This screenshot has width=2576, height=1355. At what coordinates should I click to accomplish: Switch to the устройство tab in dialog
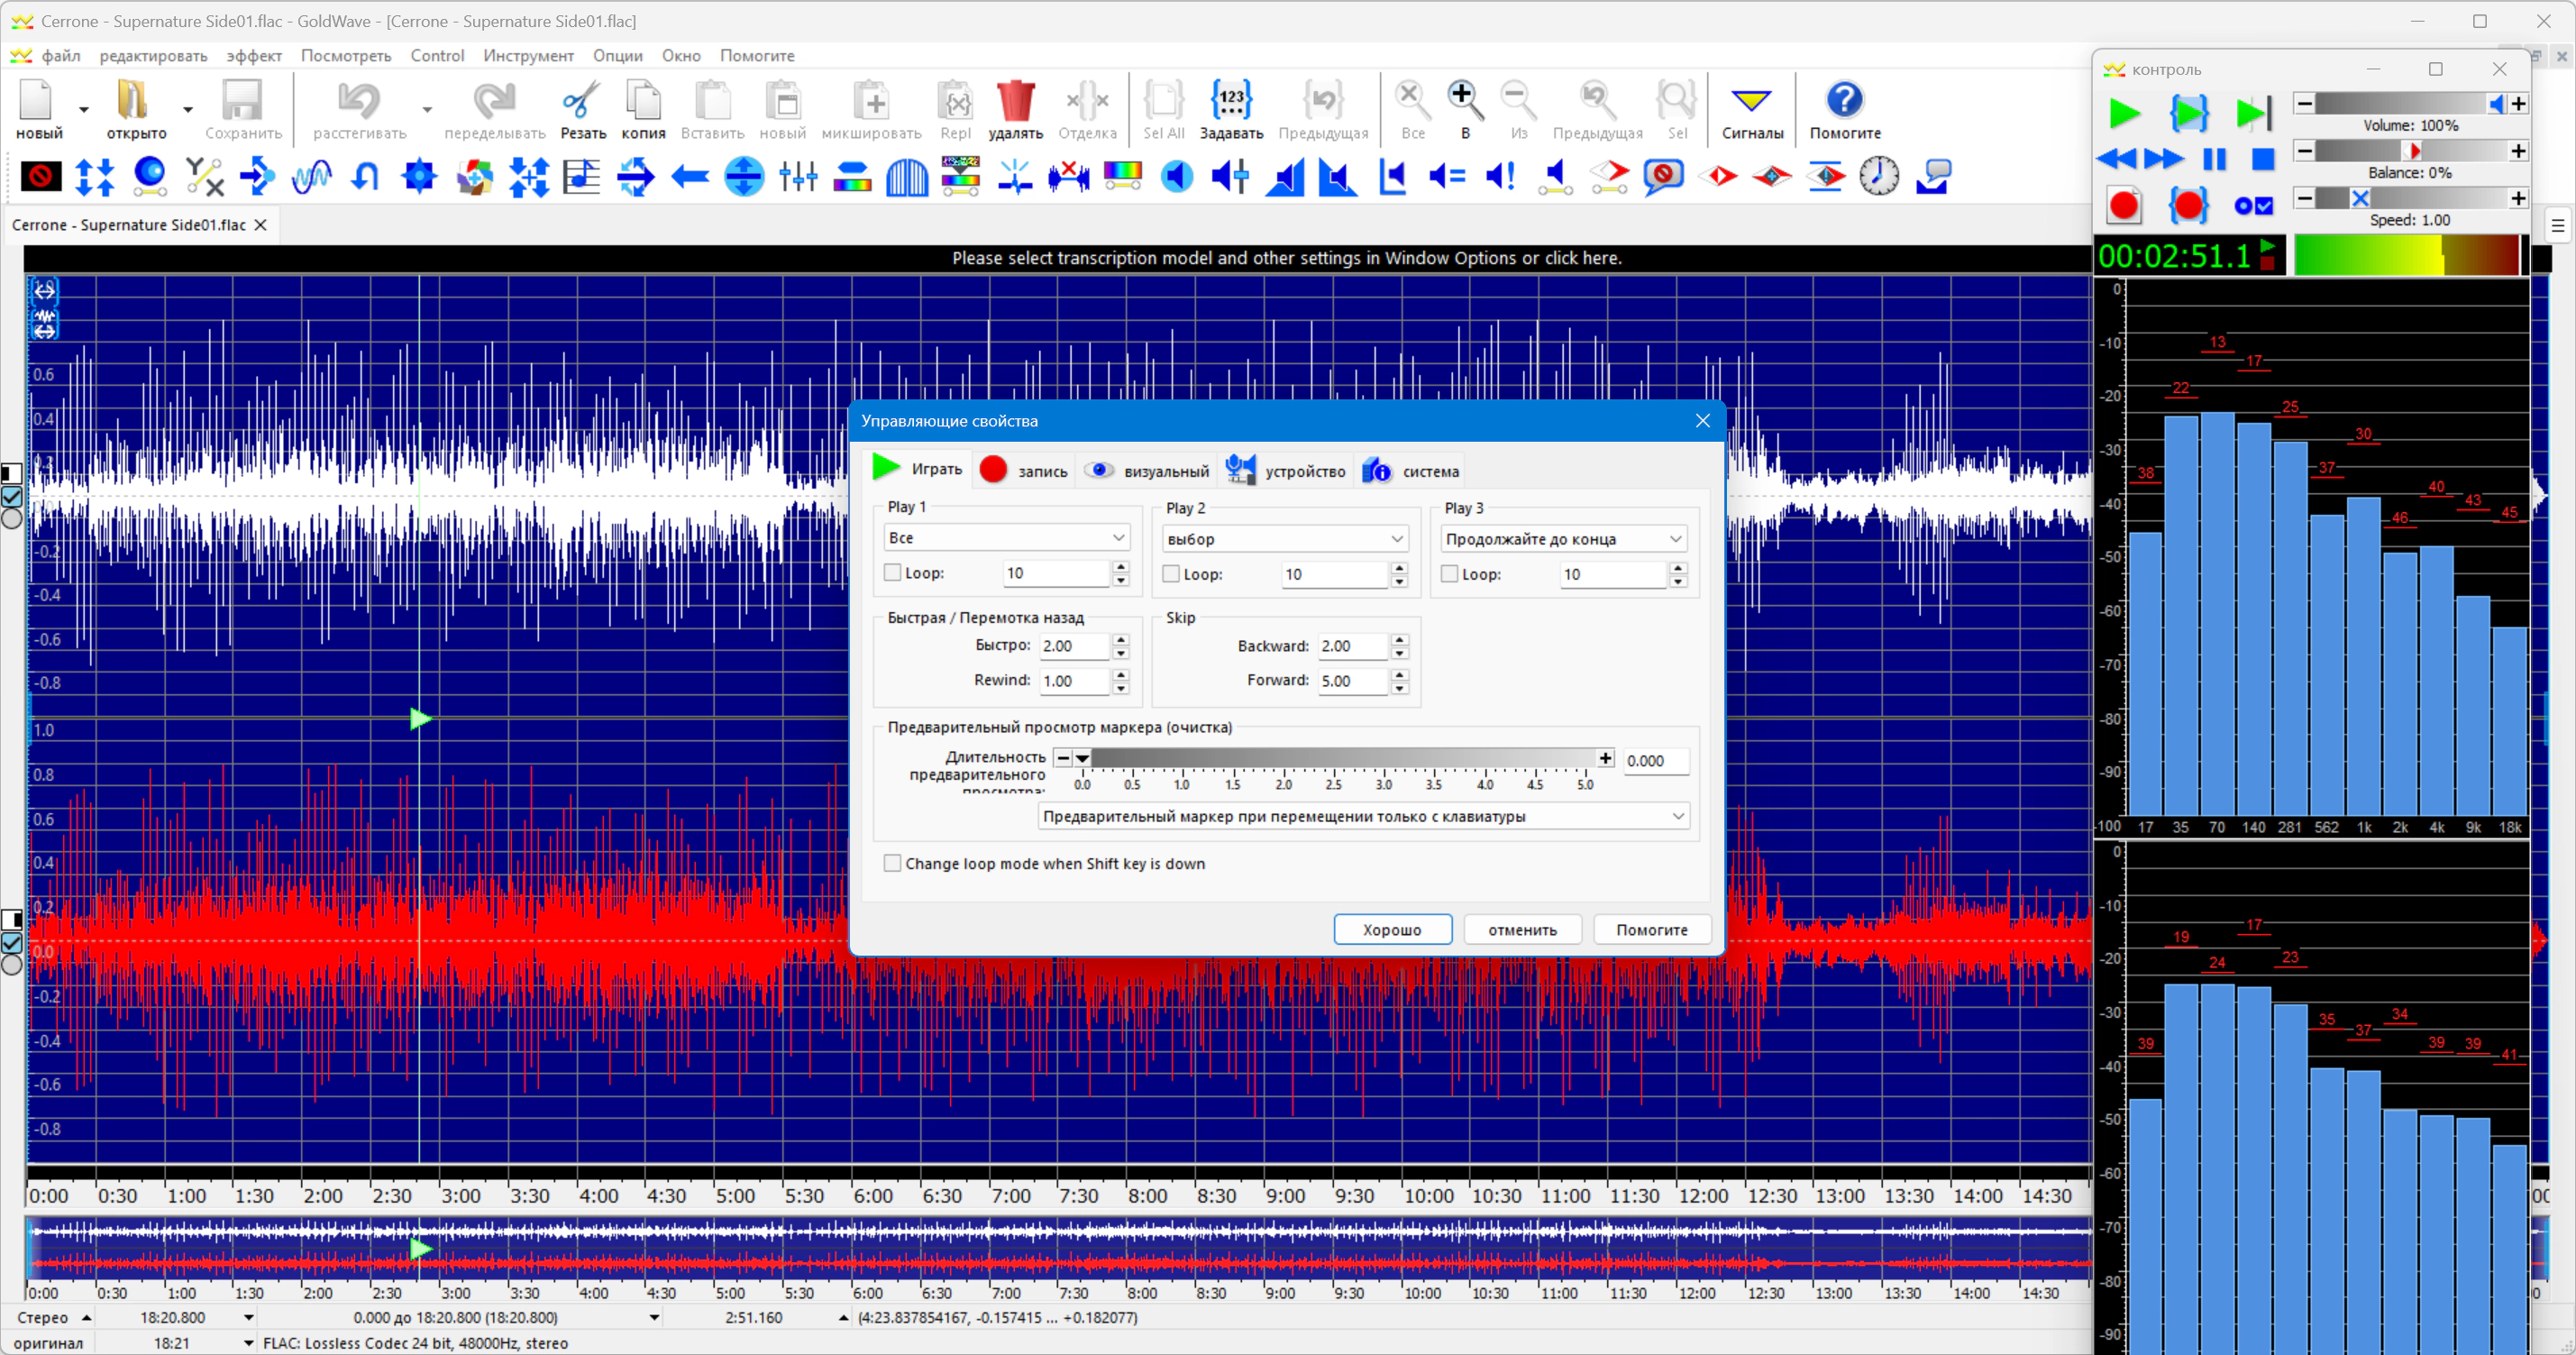pos(1286,470)
